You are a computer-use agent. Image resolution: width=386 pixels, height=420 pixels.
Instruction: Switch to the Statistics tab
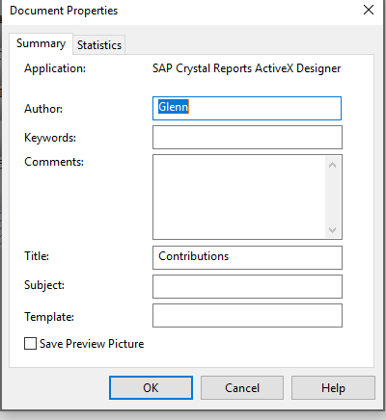(x=99, y=44)
